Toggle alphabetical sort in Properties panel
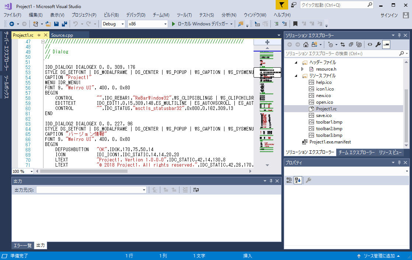This screenshot has height=260, width=412. point(298,180)
